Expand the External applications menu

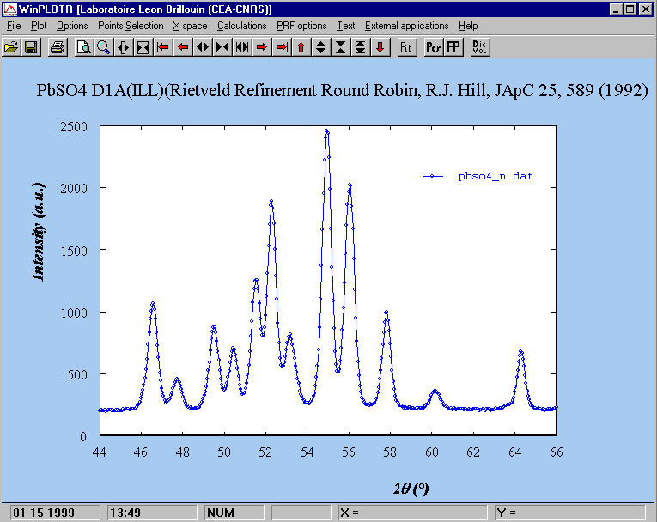tap(406, 26)
